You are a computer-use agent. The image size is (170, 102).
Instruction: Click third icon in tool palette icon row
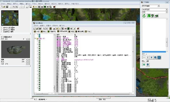(x=153, y=16)
